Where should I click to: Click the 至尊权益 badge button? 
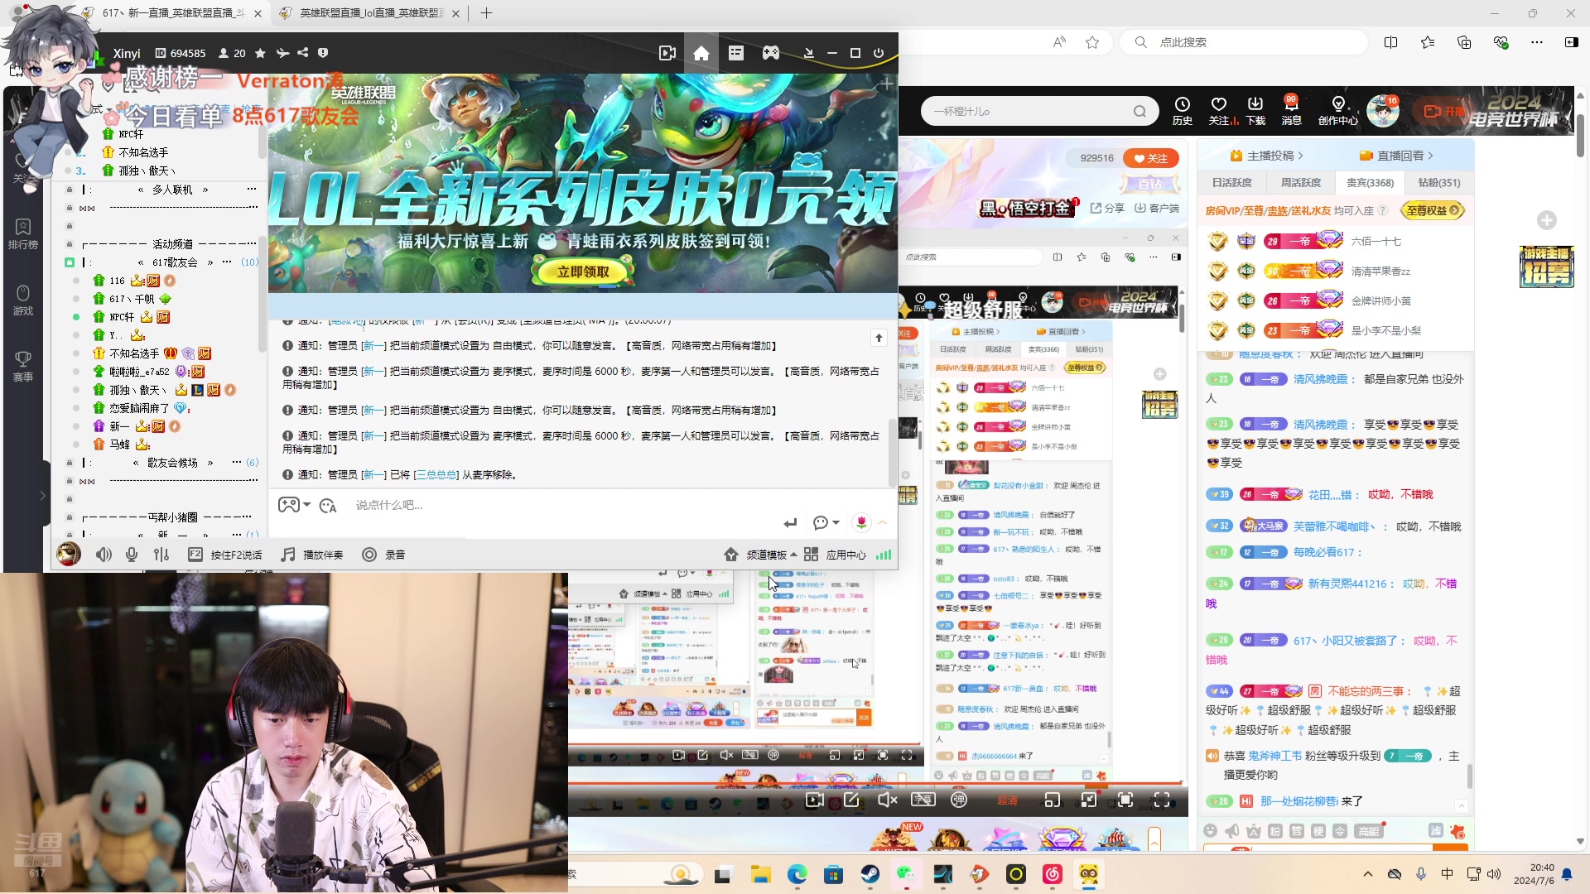(1433, 211)
